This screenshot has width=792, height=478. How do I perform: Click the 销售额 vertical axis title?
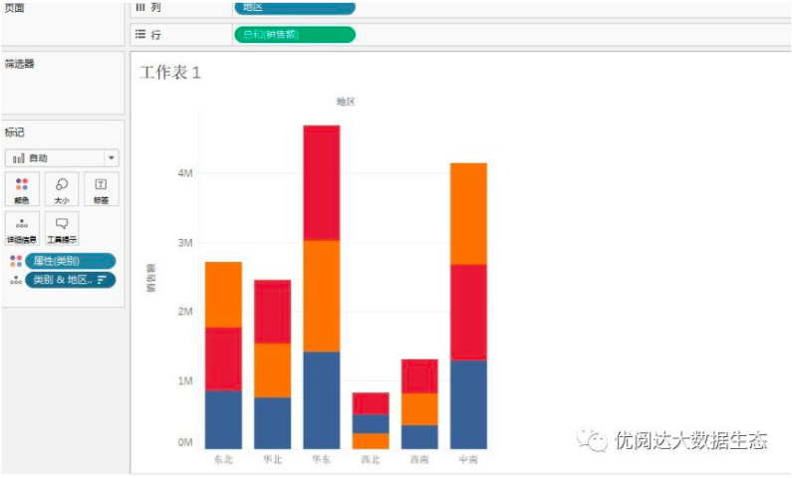[151, 280]
